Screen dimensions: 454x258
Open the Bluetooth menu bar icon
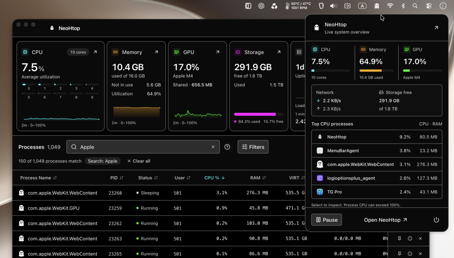(x=403, y=6)
